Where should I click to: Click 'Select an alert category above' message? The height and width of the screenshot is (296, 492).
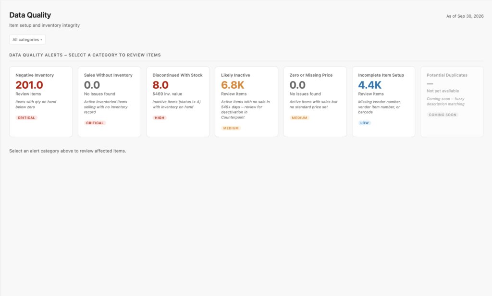[x=67, y=151]
